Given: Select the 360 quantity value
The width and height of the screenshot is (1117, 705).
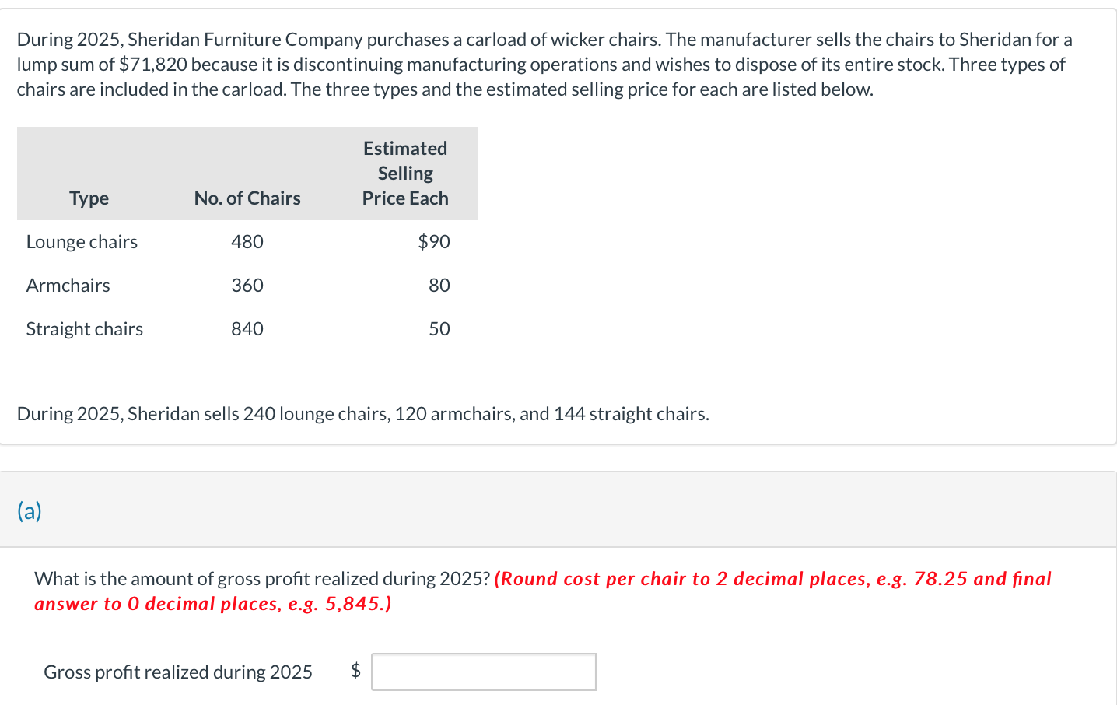Looking at the screenshot, I should click(247, 285).
